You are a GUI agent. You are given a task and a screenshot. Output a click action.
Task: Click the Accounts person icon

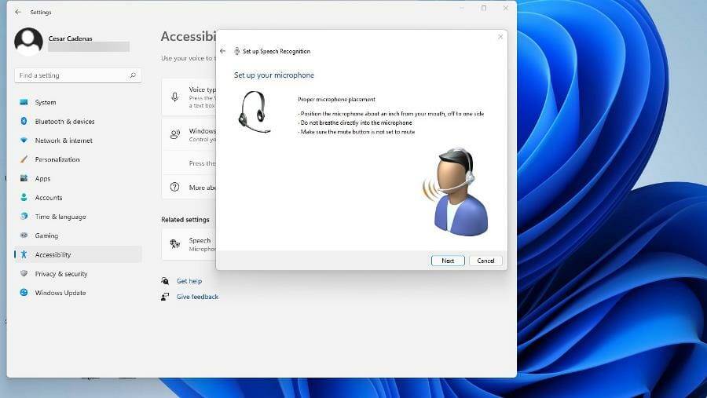[24, 197]
